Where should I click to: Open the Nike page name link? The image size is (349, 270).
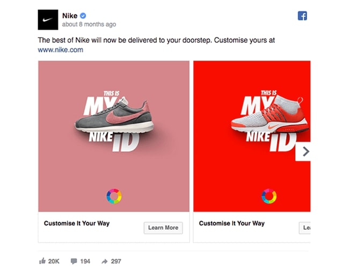[70, 16]
